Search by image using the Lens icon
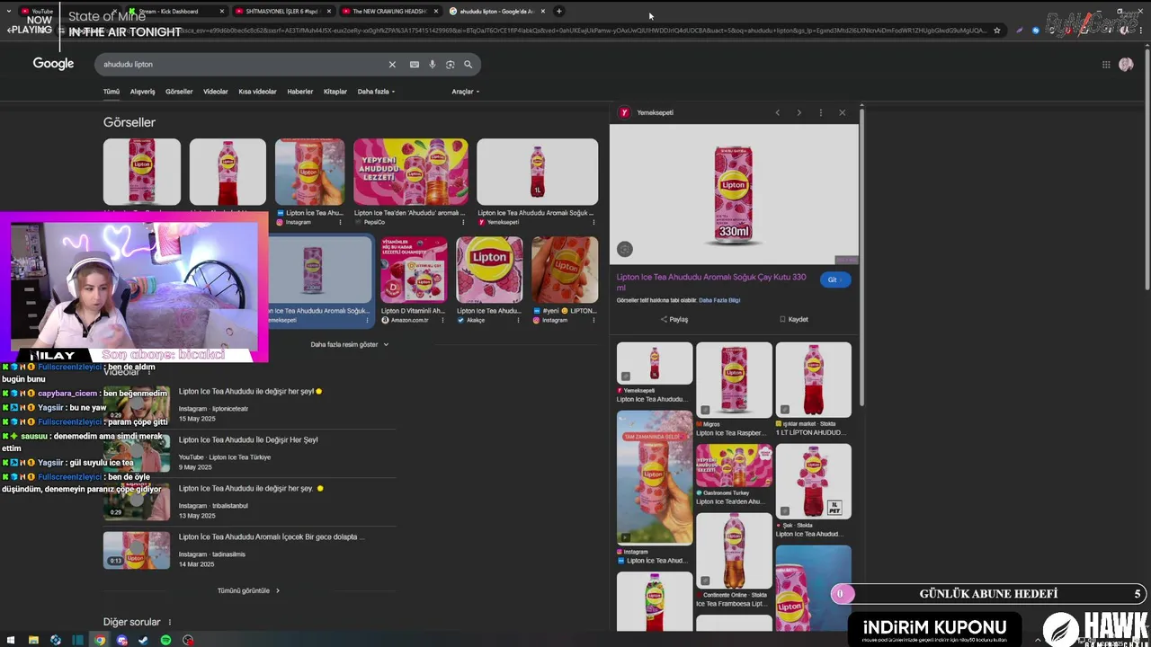This screenshot has width=1151, height=647. tap(451, 65)
